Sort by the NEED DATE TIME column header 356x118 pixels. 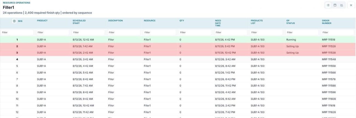coord(218,23)
